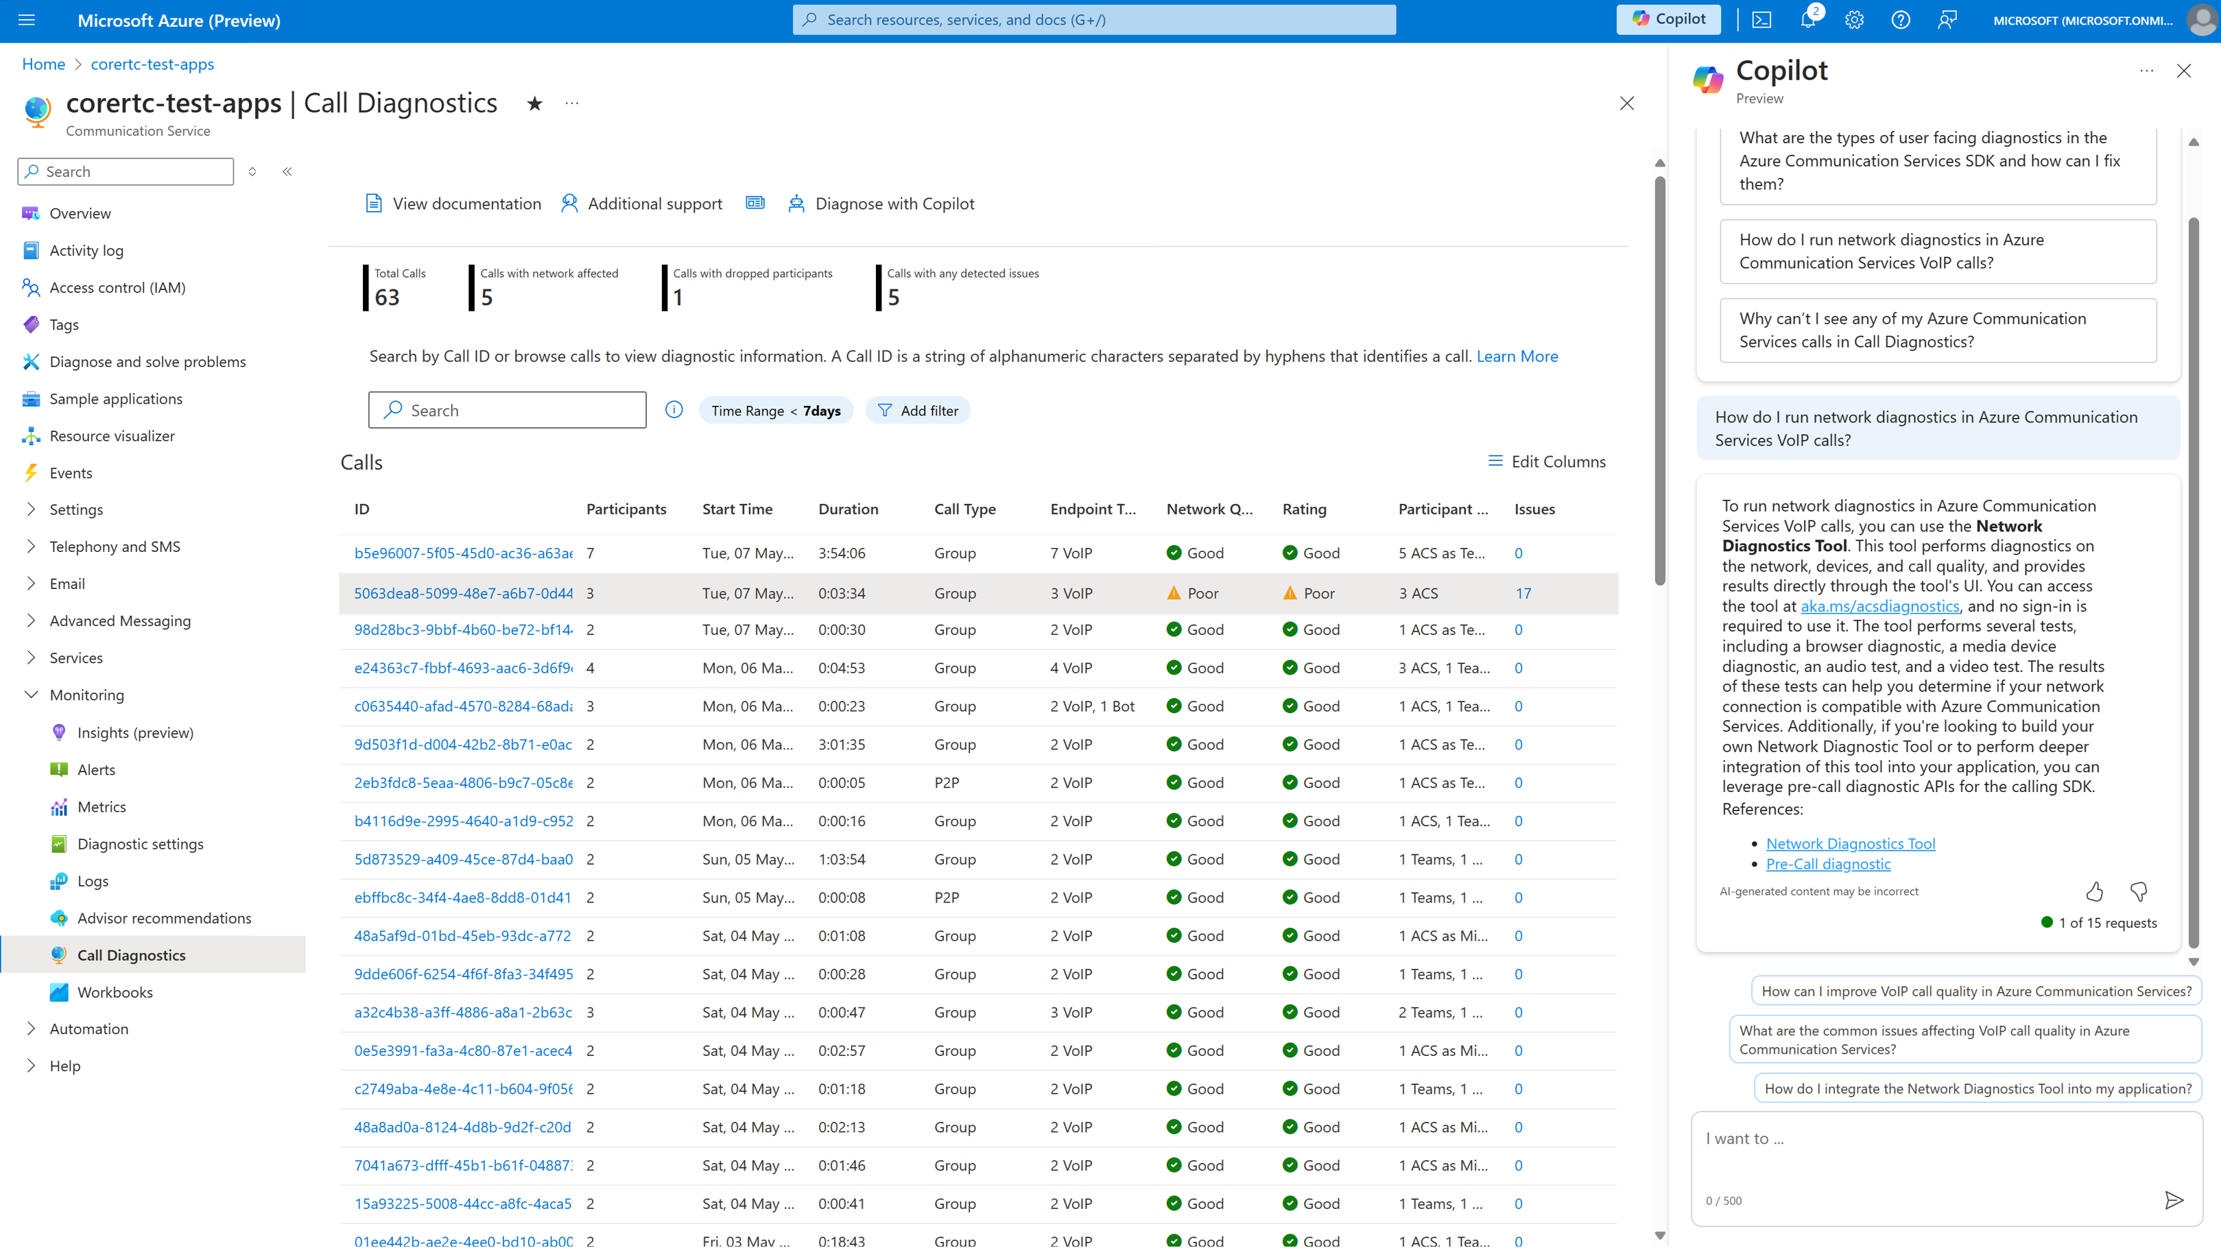Click the View documentation button
2221x1248 pixels.
(451, 203)
